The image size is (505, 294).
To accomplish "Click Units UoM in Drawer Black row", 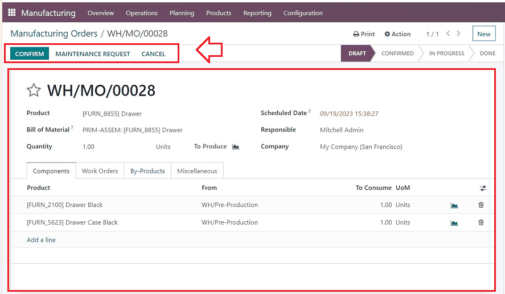I will [x=403, y=205].
